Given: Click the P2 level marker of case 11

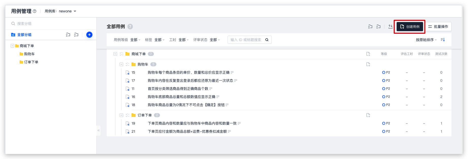Looking at the screenshot, I should [386, 89].
